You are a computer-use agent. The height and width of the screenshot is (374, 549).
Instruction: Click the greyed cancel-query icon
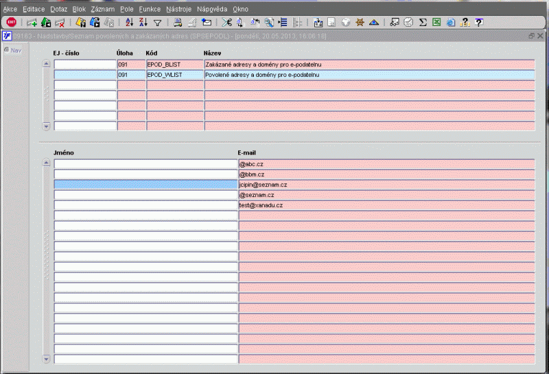109,23
